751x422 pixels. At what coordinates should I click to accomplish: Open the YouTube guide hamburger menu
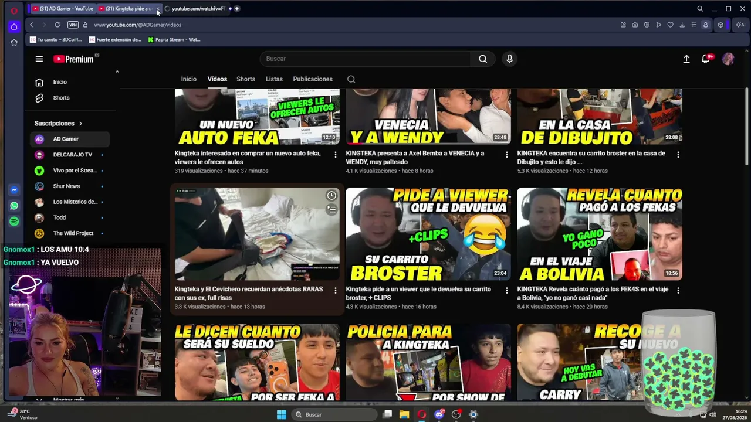pyautogui.click(x=39, y=59)
